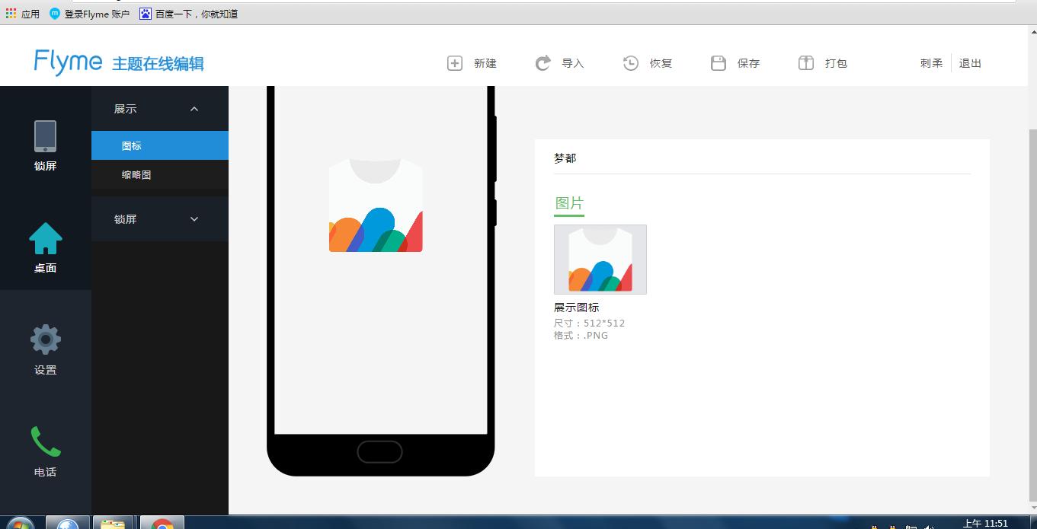Open the 图片 images tab
This screenshot has height=529, width=1037.
coord(568,203)
